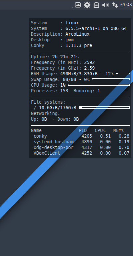Click the small tray arrow left of picture icon
Screen dimensions: 133x256
click(72, 8)
